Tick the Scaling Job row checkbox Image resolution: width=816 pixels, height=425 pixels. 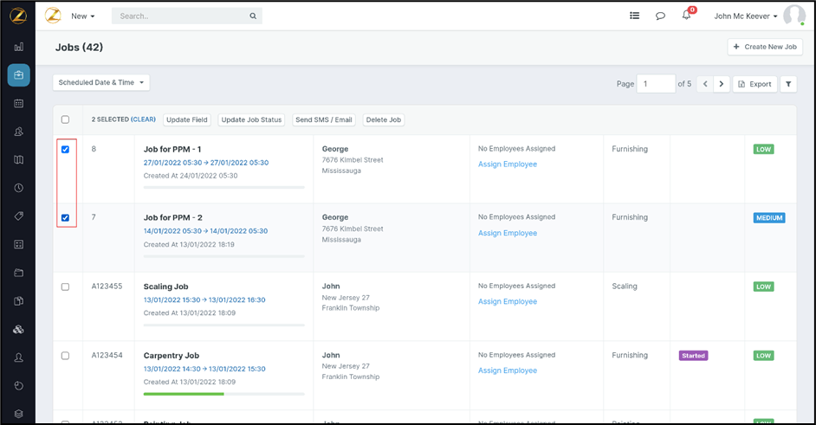65,287
